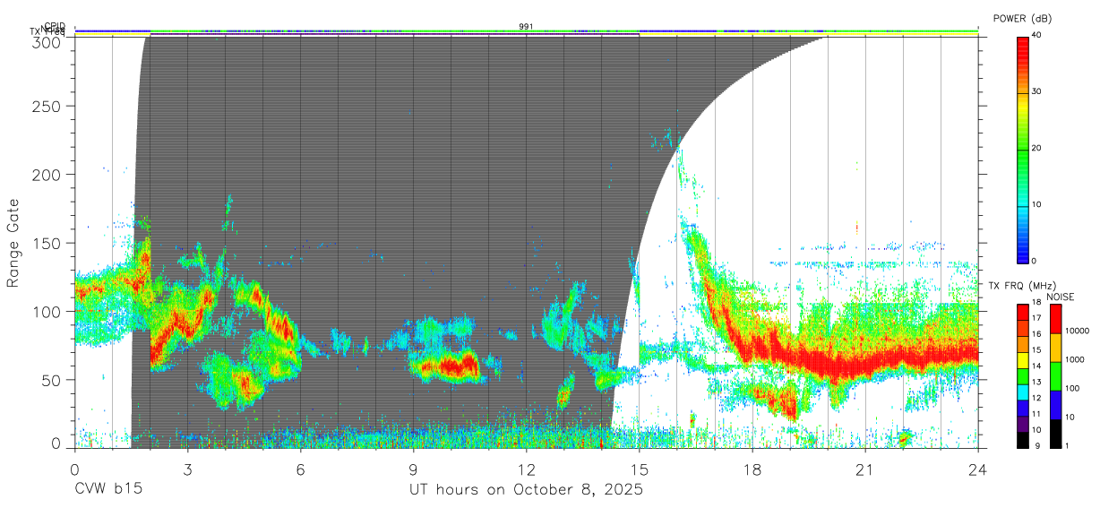The width and height of the screenshot is (1100, 508).
Task: Click the 20 tick on the POWER scale
Action: tap(1037, 149)
